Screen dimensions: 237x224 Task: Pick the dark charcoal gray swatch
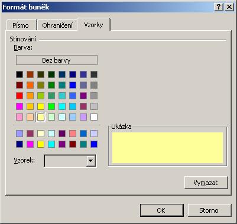(94, 74)
